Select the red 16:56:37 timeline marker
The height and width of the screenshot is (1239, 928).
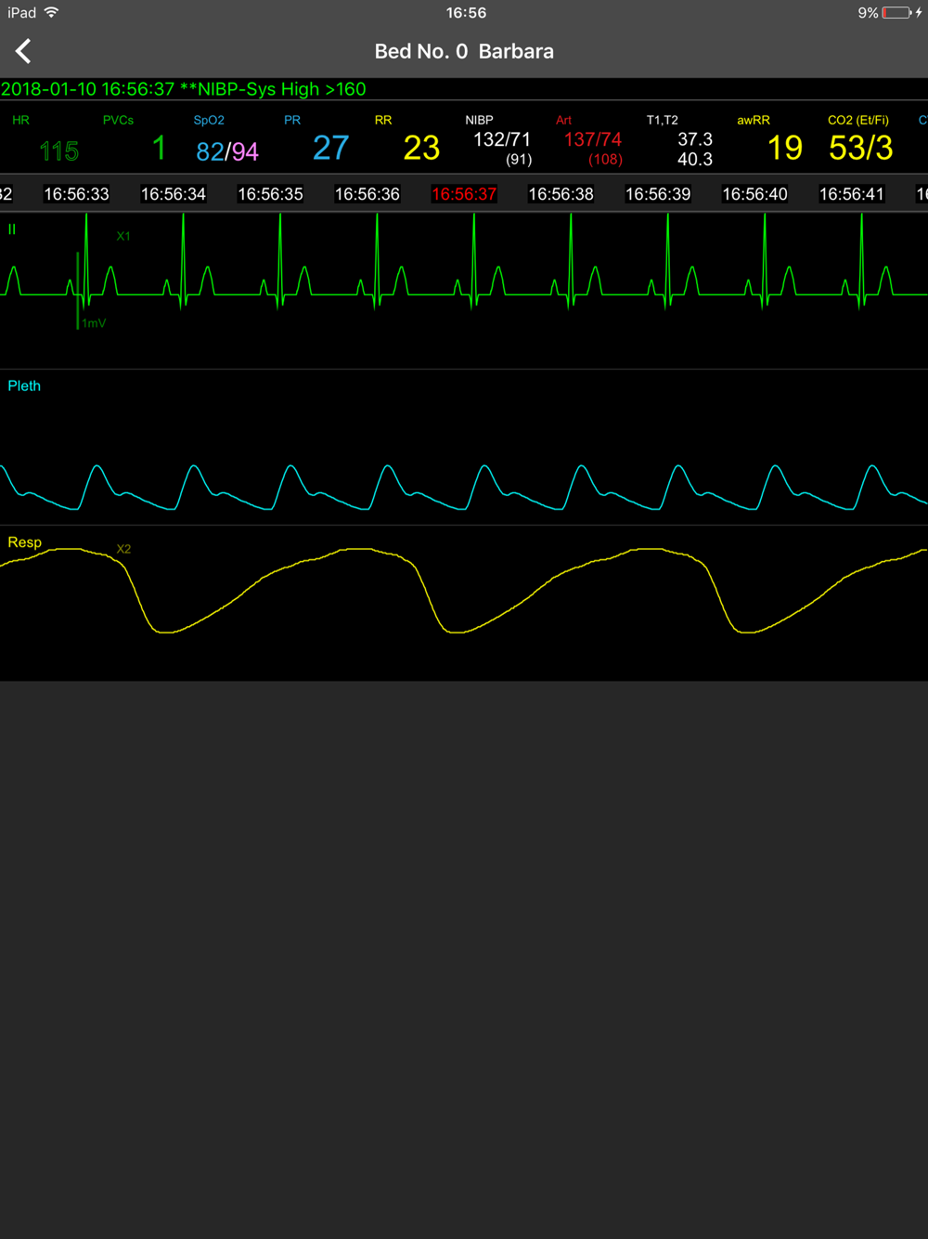point(464,194)
